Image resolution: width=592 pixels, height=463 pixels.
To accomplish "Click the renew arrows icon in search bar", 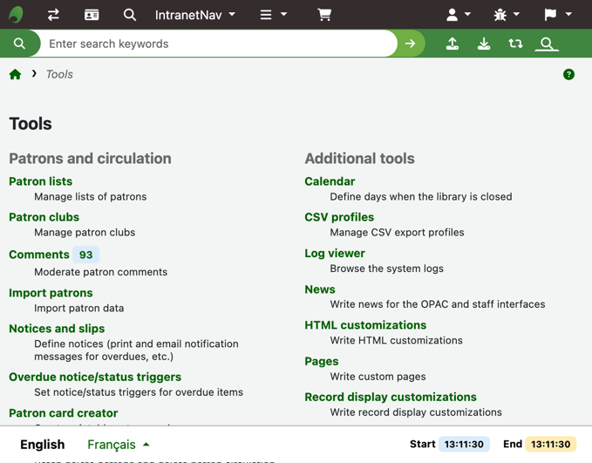I will [515, 44].
